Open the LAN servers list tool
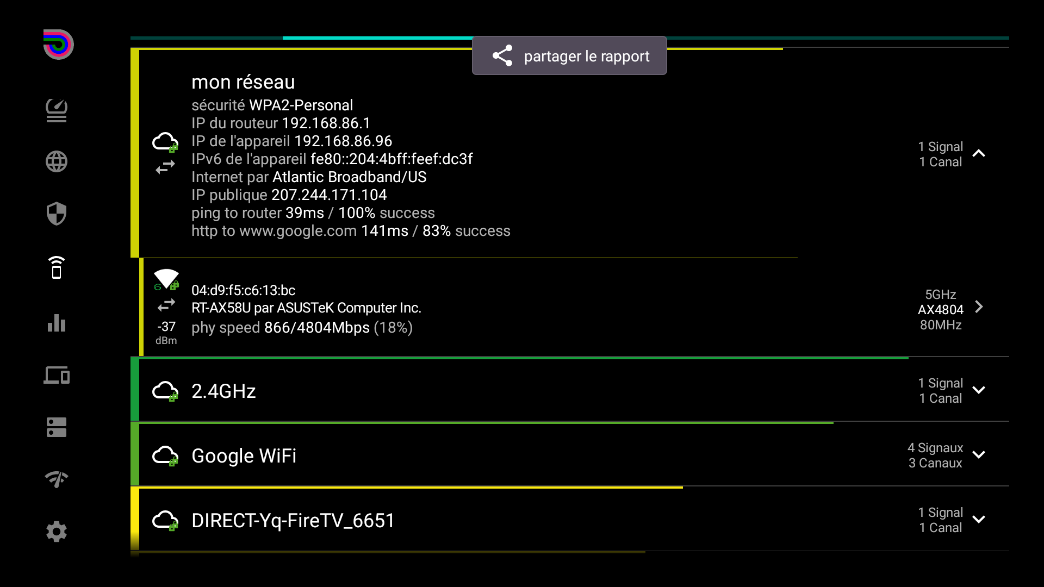The width and height of the screenshot is (1044, 587). point(57,427)
